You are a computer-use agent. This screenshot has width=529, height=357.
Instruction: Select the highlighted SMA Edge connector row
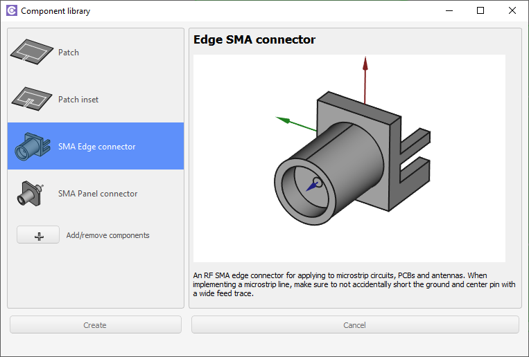(x=96, y=146)
